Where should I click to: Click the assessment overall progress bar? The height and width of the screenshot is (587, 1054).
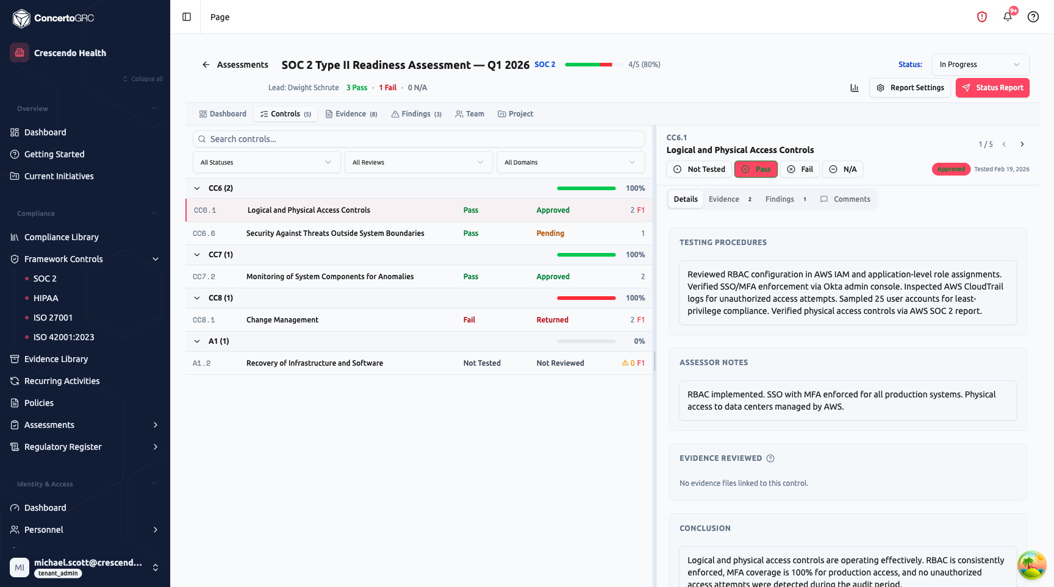pos(595,65)
